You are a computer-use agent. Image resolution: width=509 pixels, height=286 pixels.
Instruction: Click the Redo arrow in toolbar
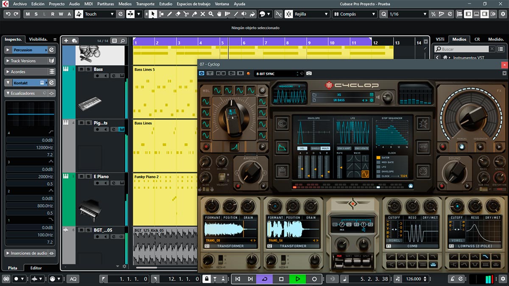pyautogui.click(x=16, y=14)
